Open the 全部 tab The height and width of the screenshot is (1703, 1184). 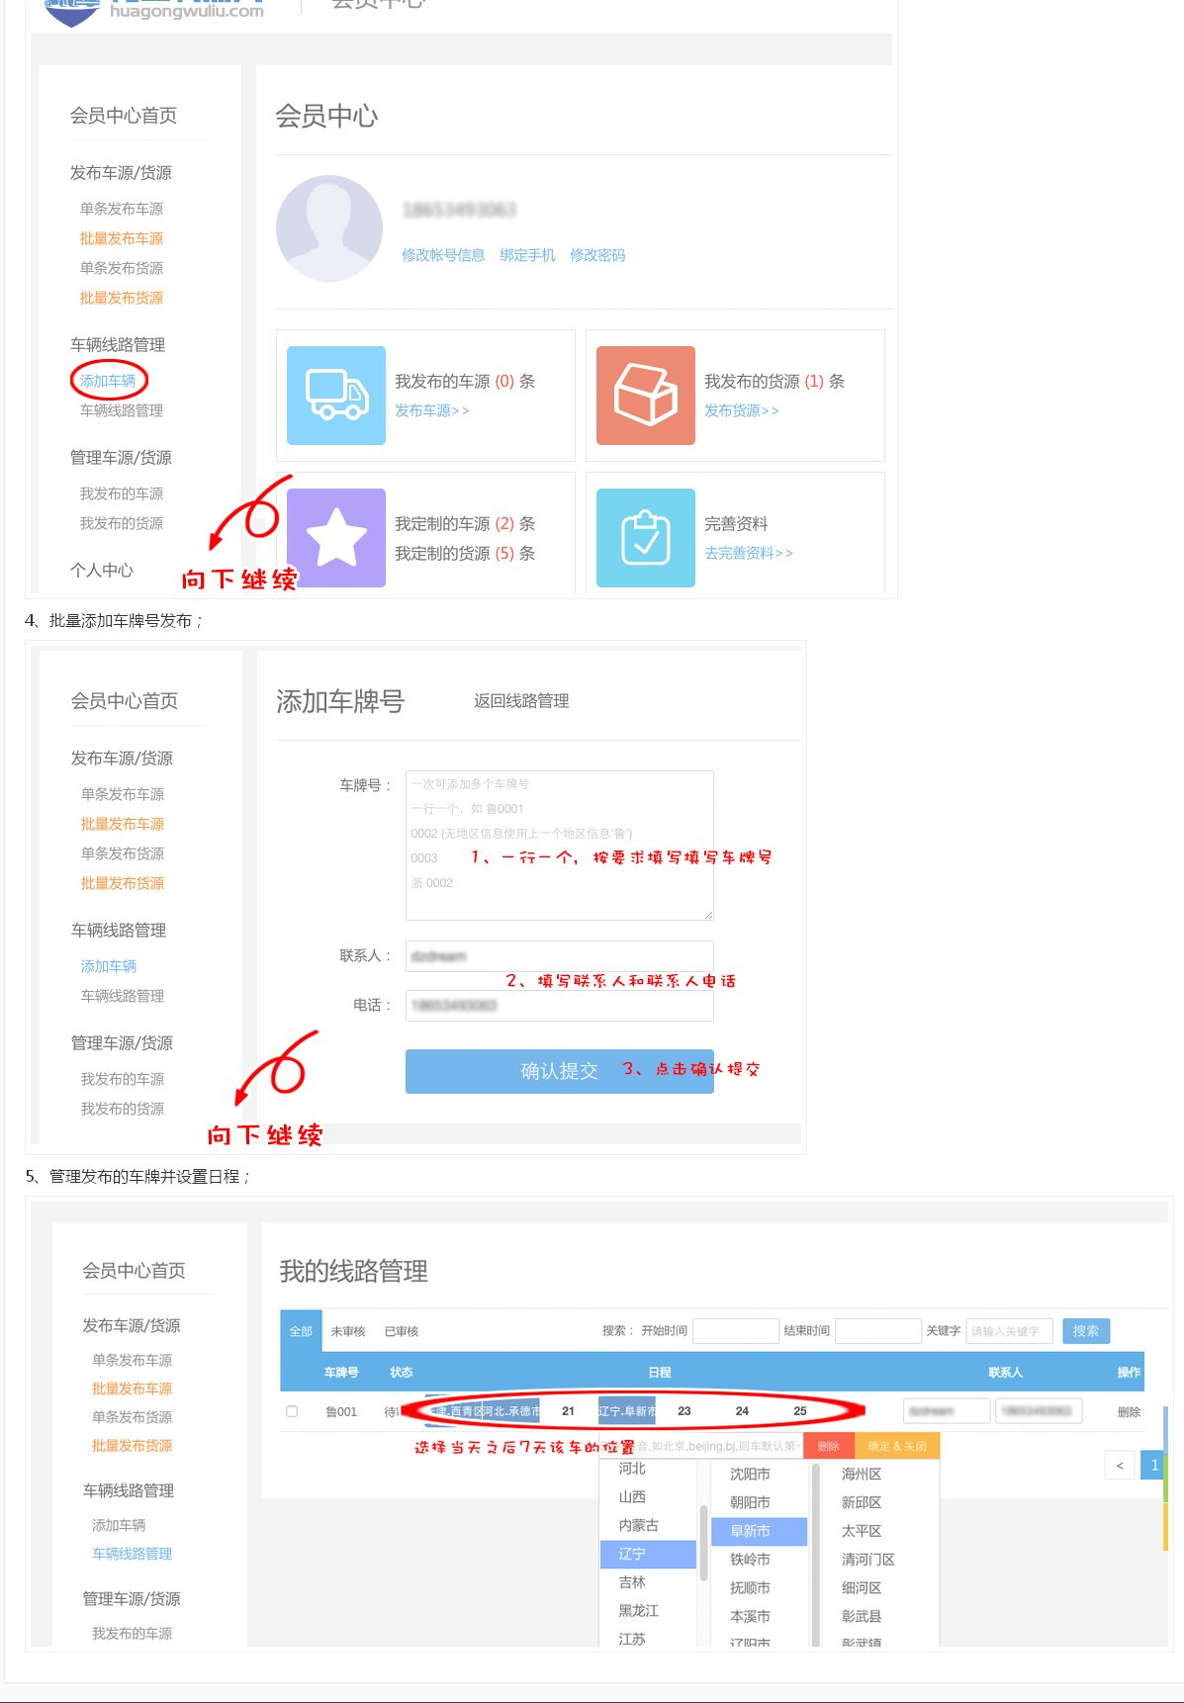[x=301, y=1331]
